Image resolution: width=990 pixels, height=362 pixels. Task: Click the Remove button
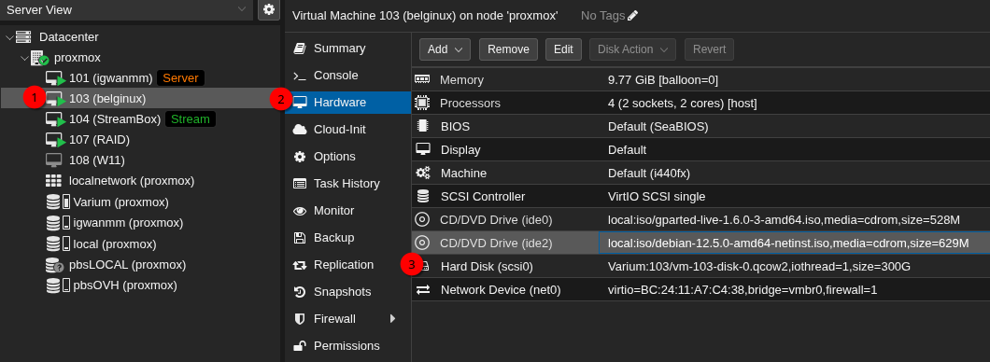point(508,49)
